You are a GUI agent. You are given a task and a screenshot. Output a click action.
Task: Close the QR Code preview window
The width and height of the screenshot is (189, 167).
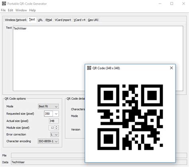coord(171,68)
